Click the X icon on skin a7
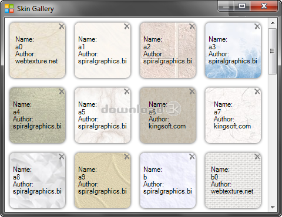282x217 pixels. [x=257, y=91]
